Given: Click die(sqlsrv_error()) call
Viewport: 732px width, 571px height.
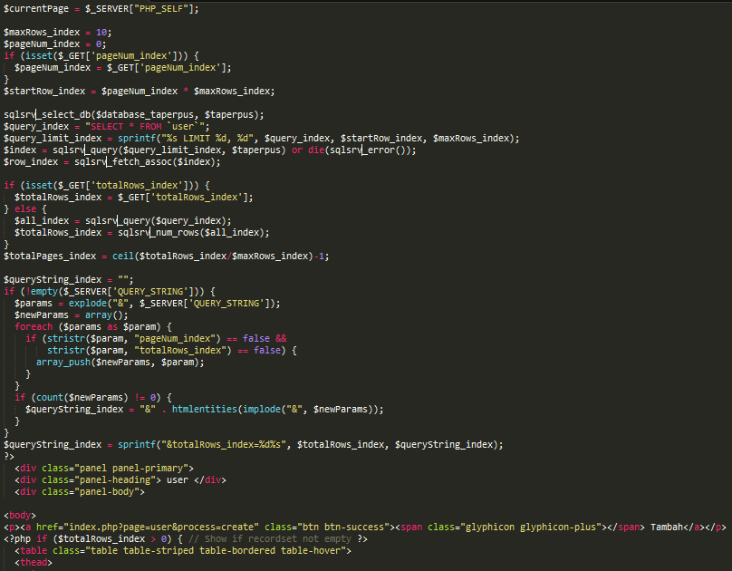Looking at the screenshot, I should click(361, 150).
